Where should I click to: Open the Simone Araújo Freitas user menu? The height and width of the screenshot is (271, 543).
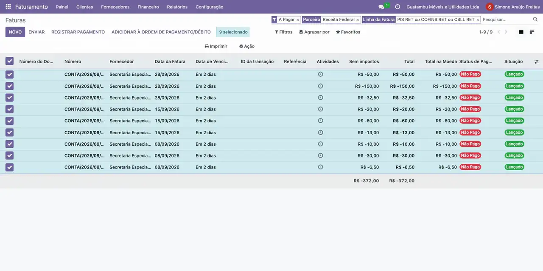click(x=513, y=7)
